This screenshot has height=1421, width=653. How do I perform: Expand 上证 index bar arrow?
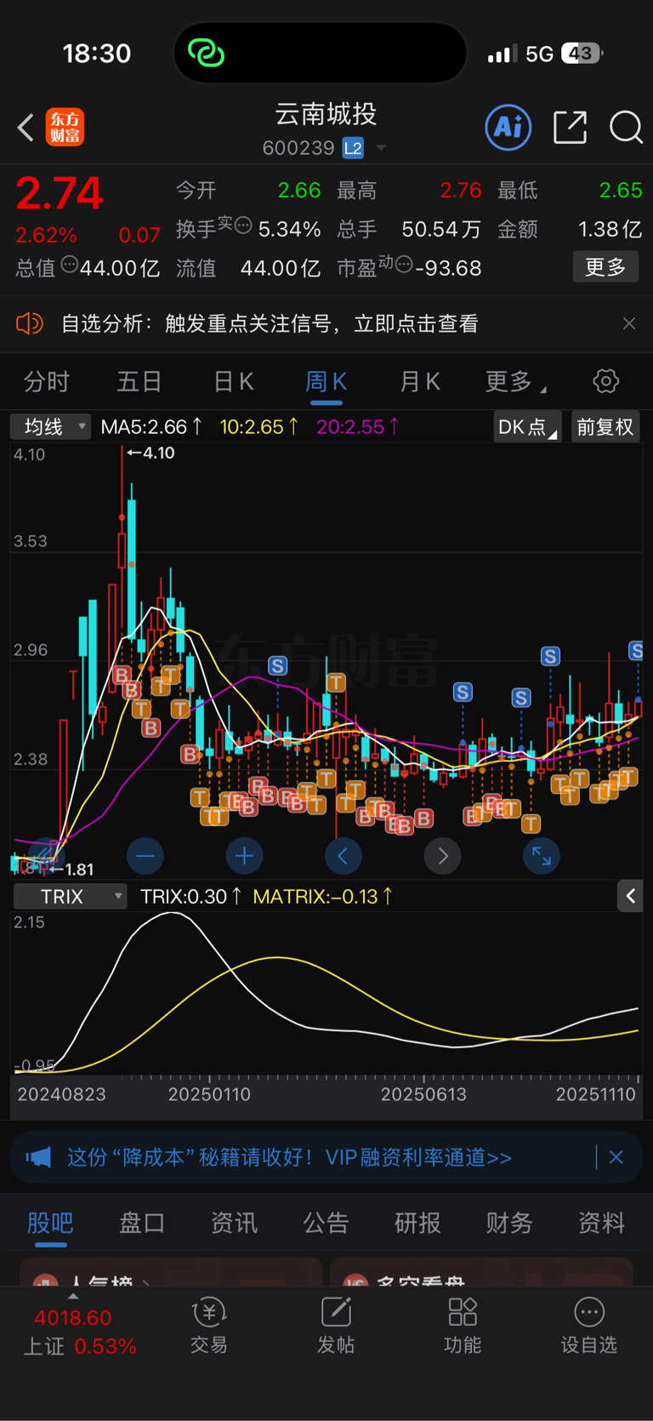tap(73, 1297)
